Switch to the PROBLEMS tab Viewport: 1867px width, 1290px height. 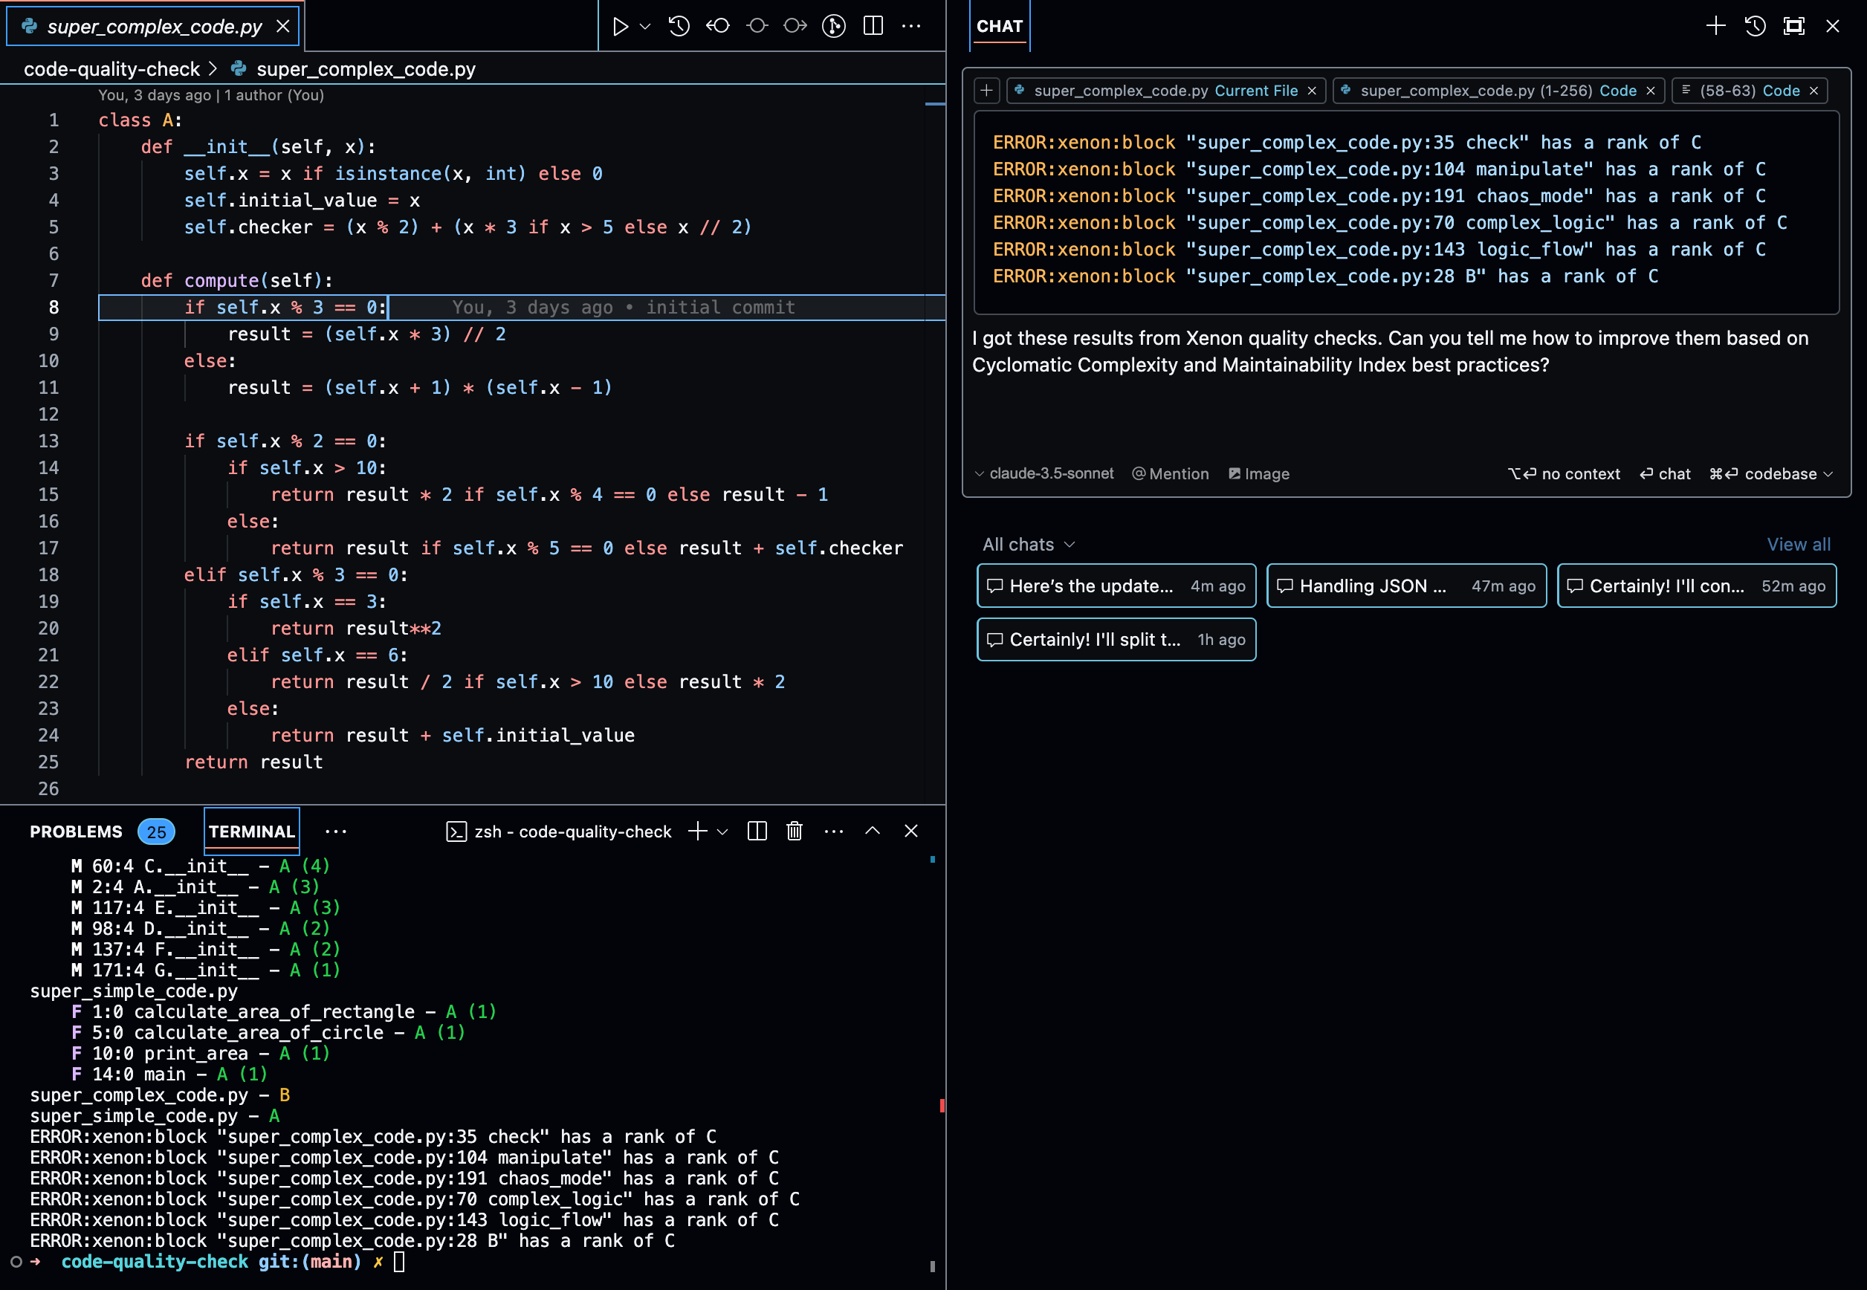(76, 831)
